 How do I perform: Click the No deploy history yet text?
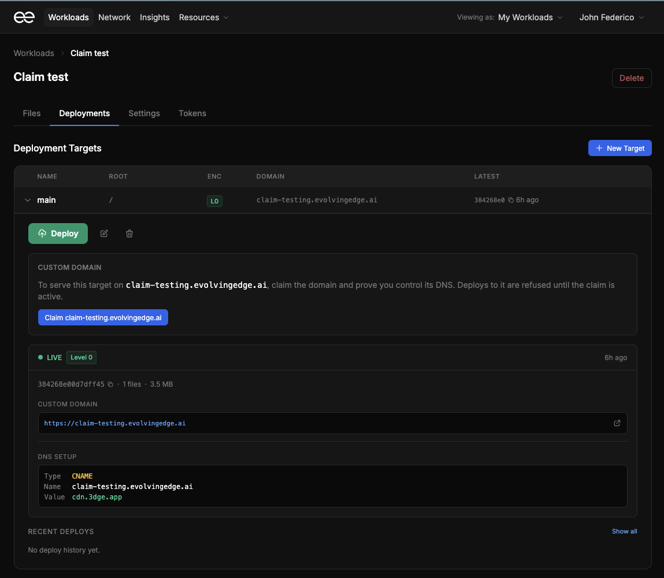pos(64,550)
